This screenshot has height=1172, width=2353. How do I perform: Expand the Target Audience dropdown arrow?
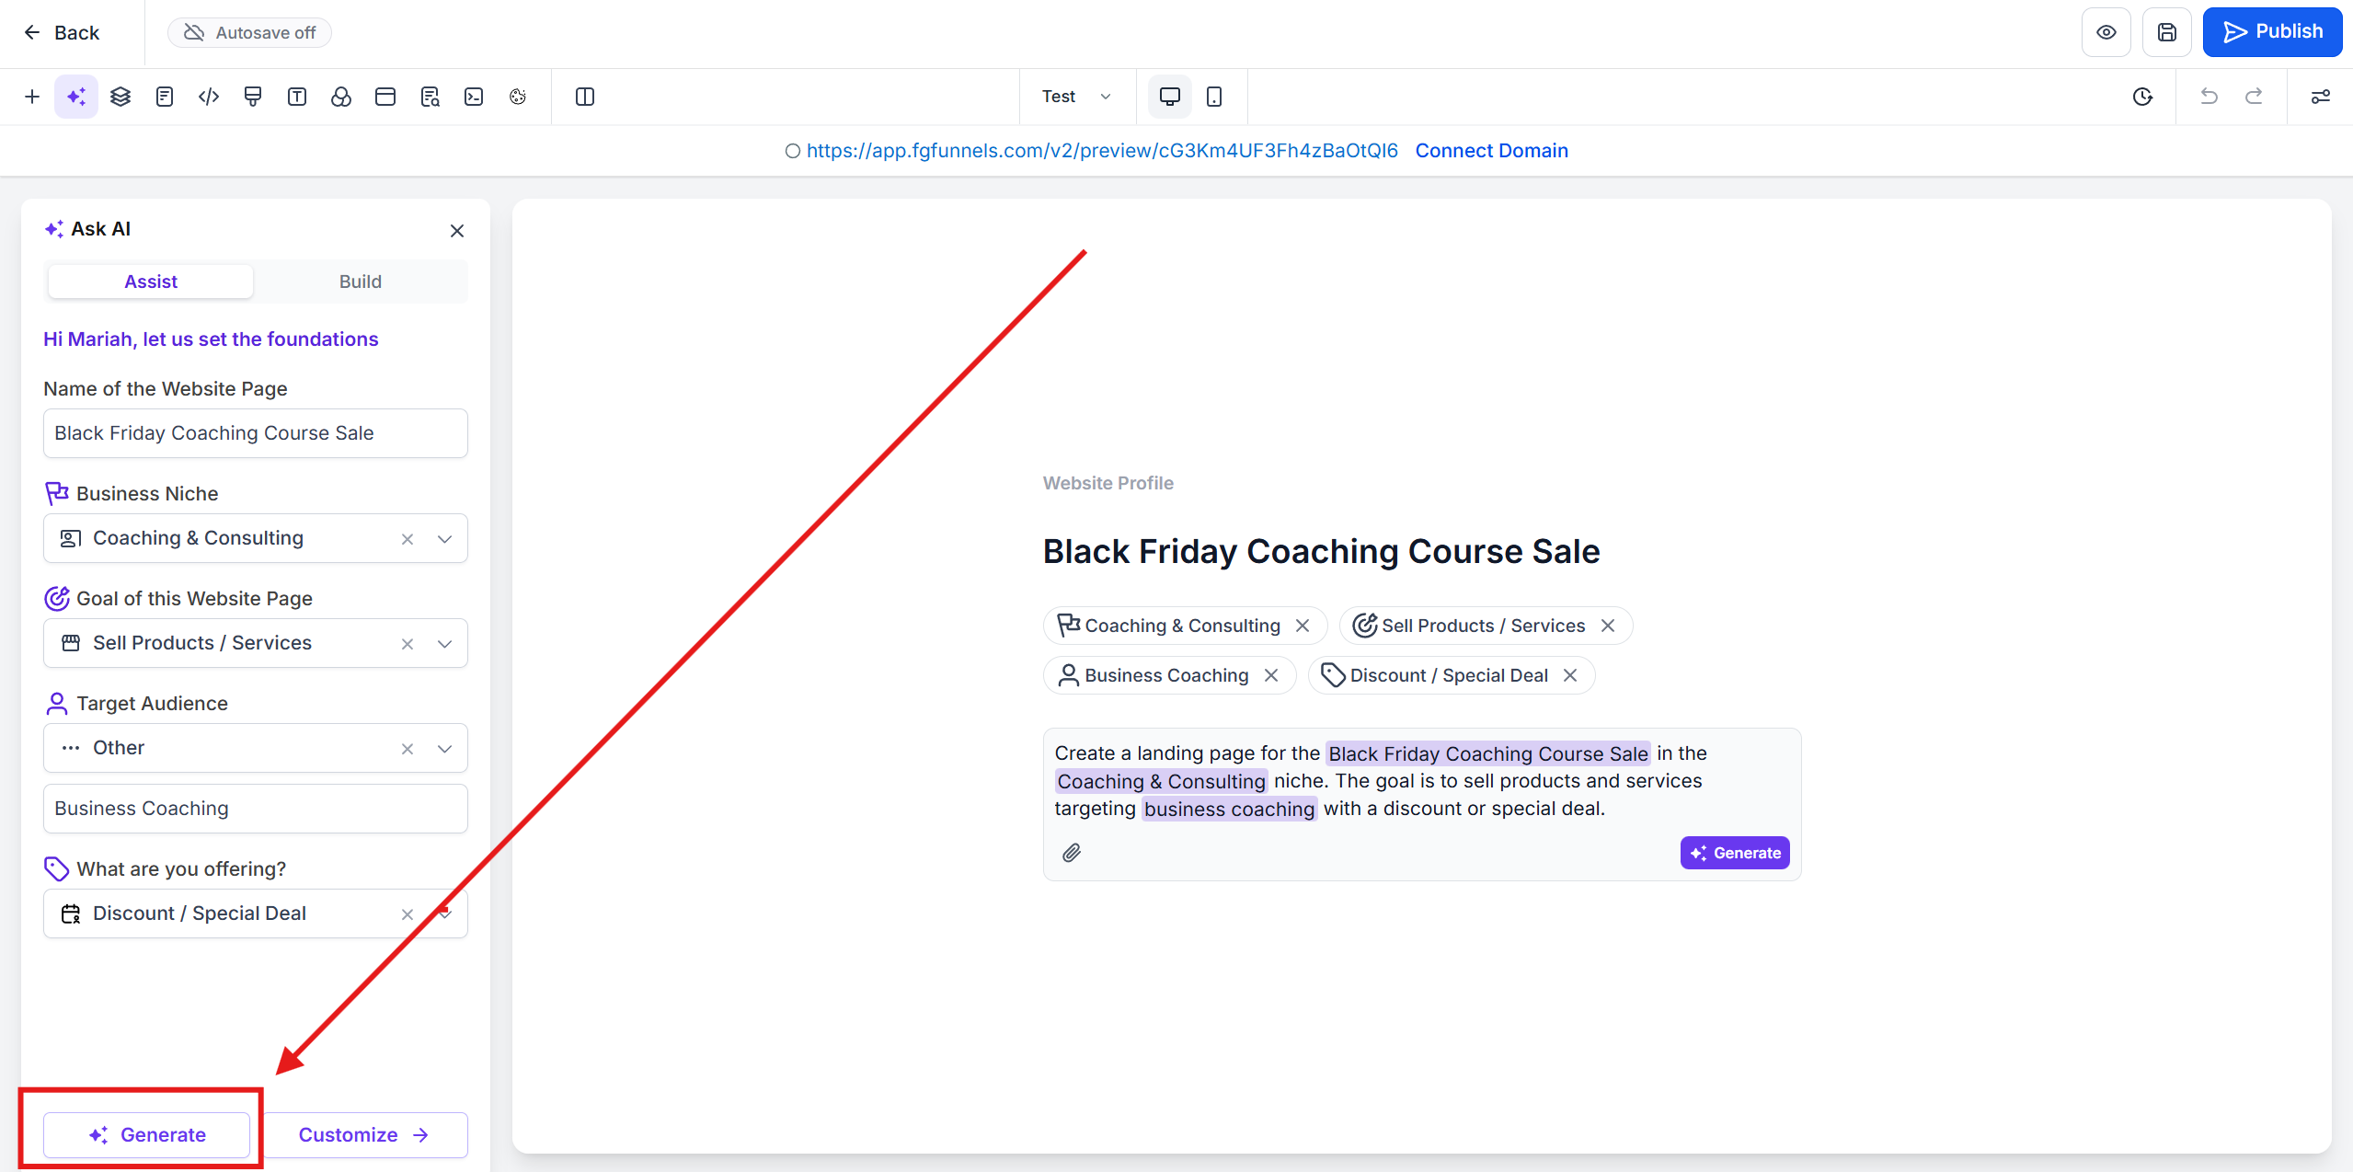pyautogui.click(x=445, y=749)
